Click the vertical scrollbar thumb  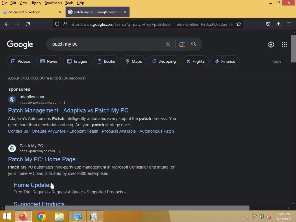(293, 49)
